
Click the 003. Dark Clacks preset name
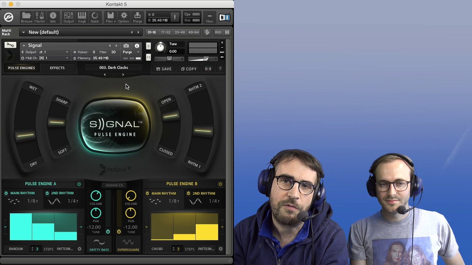point(114,68)
